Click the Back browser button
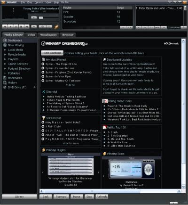The height and width of the screenshot is (205, 188). (x=46, y=197)
